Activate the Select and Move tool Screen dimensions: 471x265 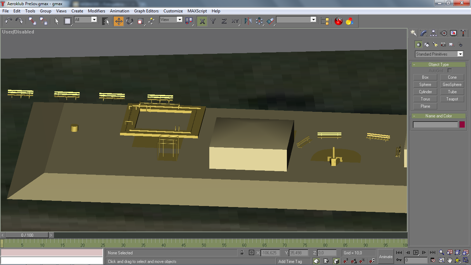[119, 21]
